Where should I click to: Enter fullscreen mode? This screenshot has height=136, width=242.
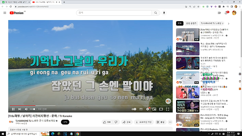168,109
